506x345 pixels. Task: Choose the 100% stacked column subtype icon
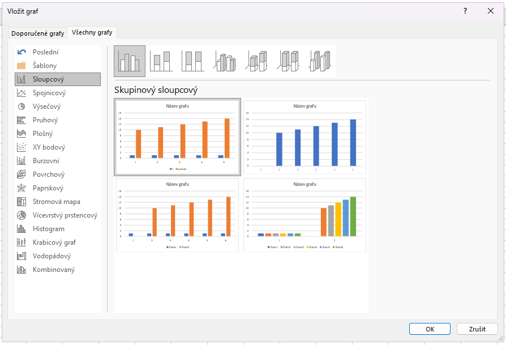click(193, 61)
